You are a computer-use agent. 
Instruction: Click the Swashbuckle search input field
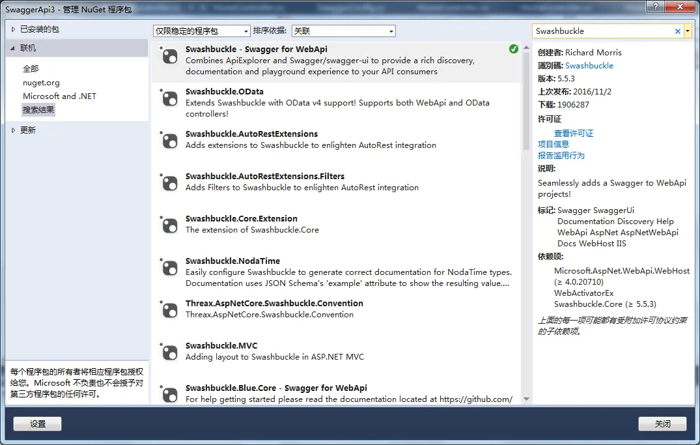(603, 31)
